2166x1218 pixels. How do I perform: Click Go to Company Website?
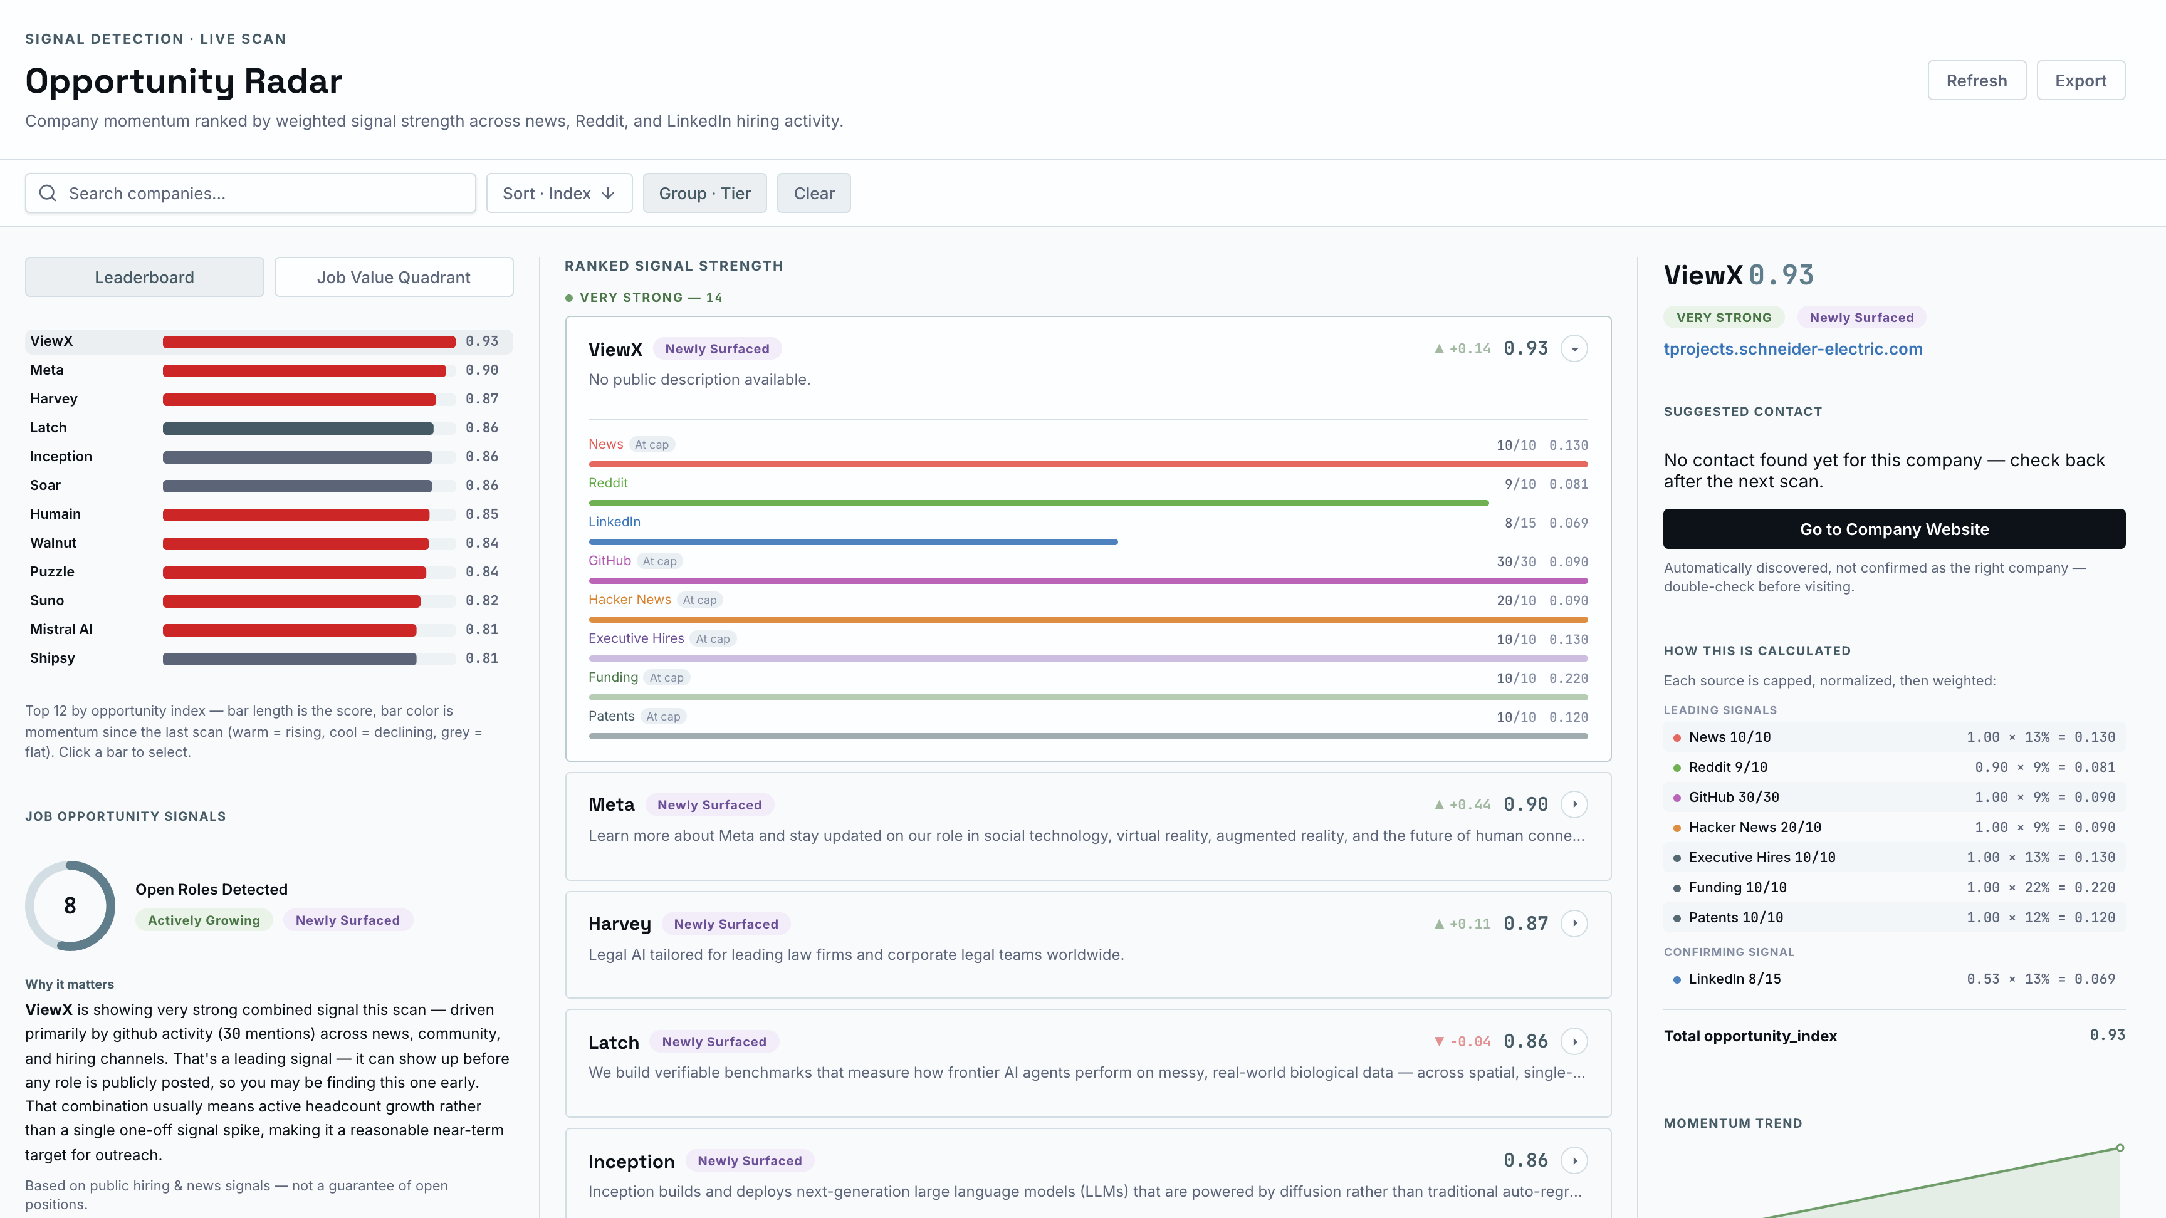point(1895,529)
